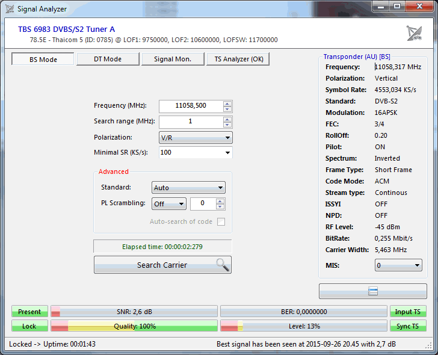Toggle Auto-search of code checkbox
Image resolution: width=438 pixels, height=355 pixels.
click(221, 222)
